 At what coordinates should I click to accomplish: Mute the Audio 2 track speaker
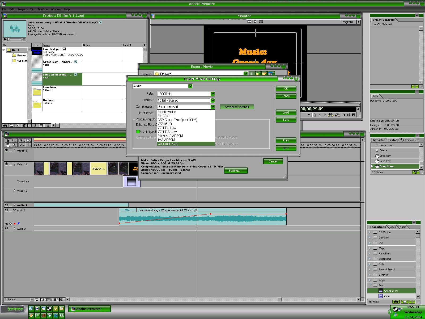point(6,210)
